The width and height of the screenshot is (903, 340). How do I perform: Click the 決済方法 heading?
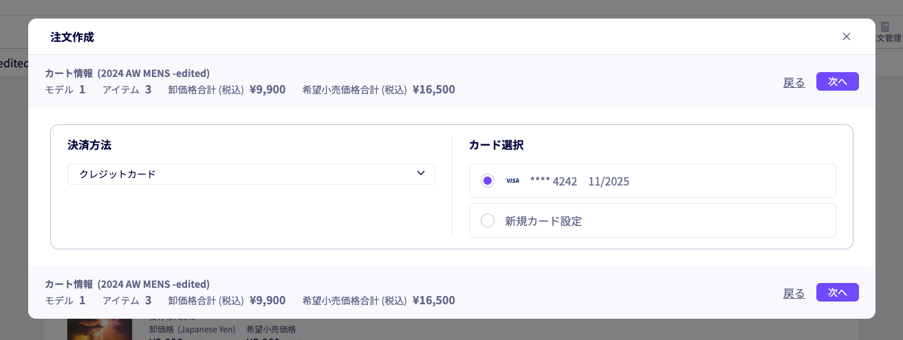[x=89, y=145]
